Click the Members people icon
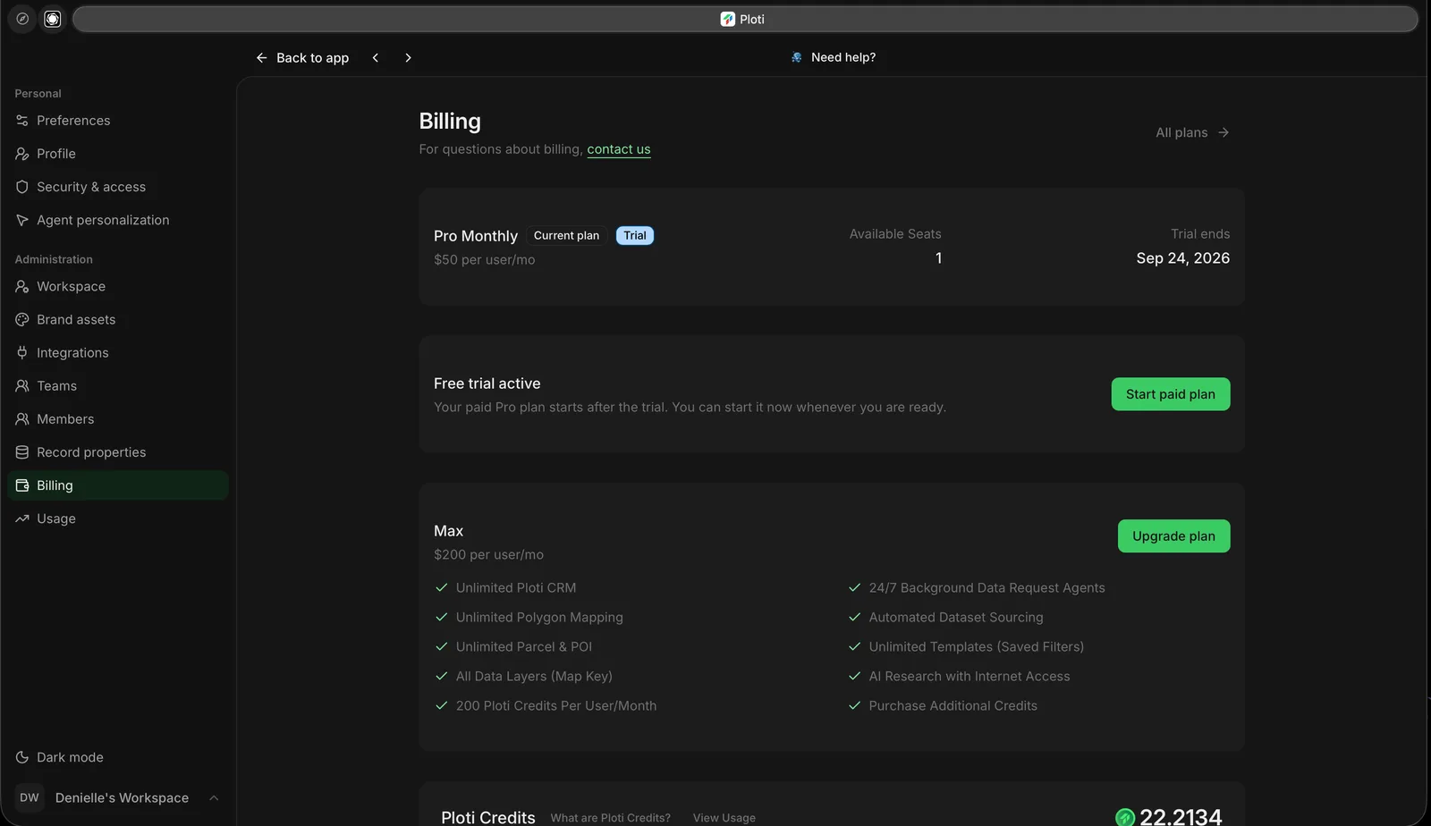Screen dimensions: 1431x826 click(22, 418)
